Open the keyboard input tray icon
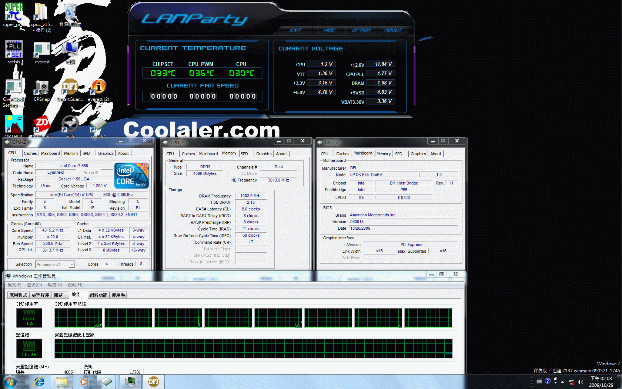 click(x=539, y=381)
